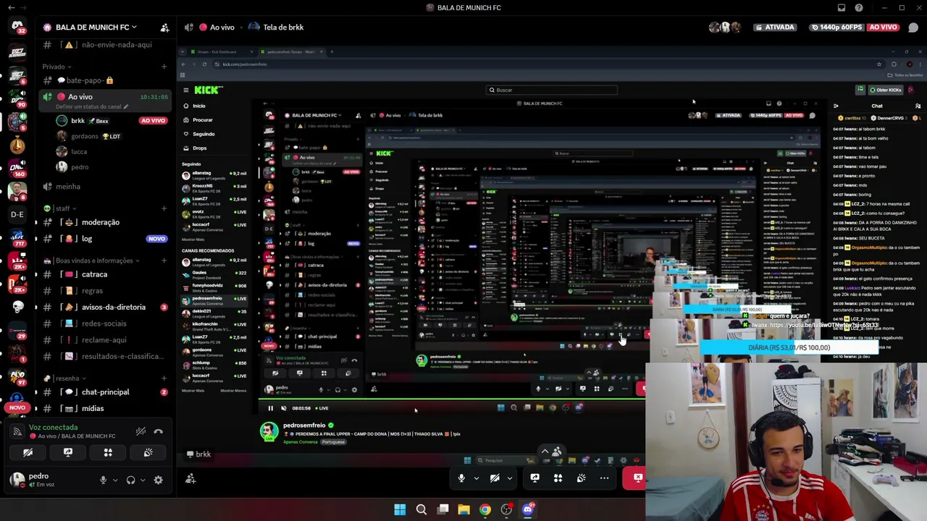Invite people to BALA DE MUNICH FC server
927x521 pixels.
point(164,27)
